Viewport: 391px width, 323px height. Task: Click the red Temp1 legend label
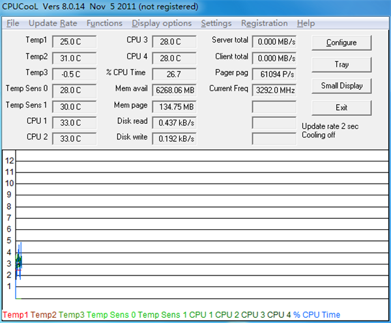pyautogui.click(x=15, y=315)
